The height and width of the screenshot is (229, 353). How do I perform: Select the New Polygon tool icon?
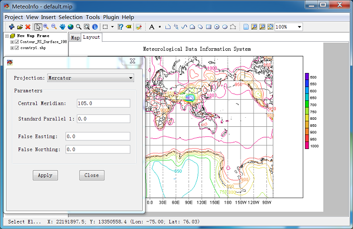pos(192,27)
